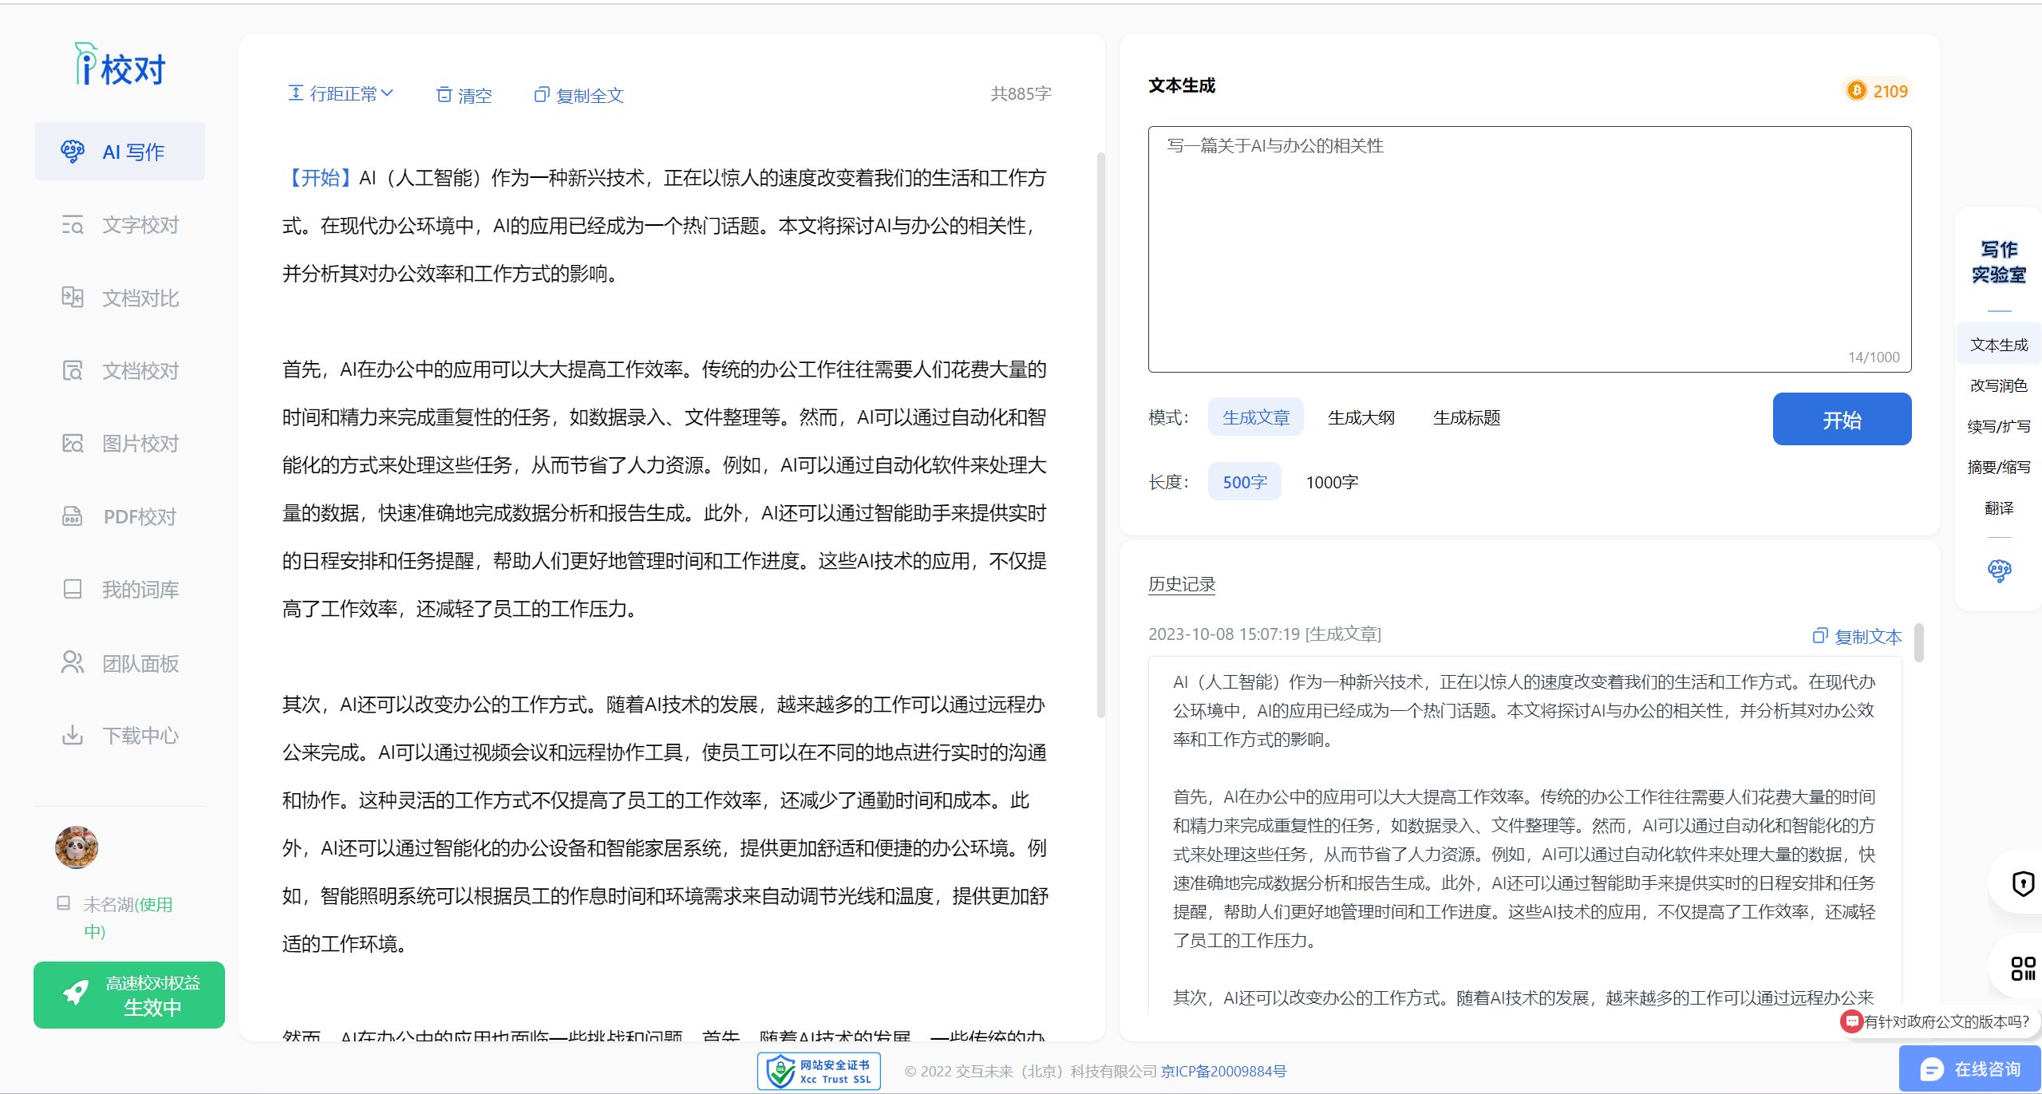Choose 1000字 length option
Viewport: 2042px width, 1094px height.
(1331, 482)
